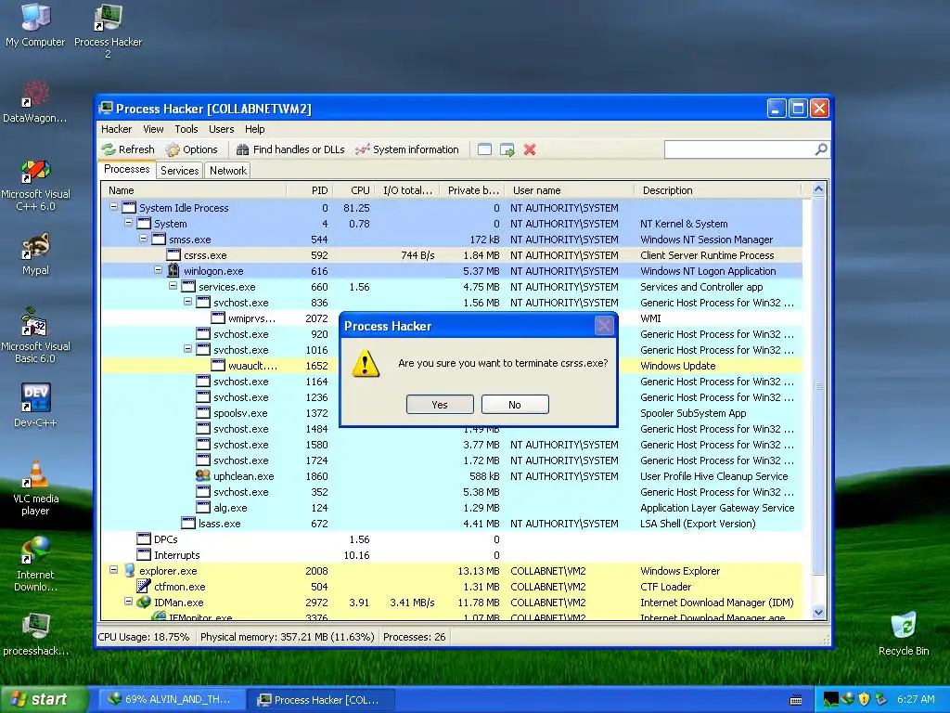The image size is (950, 713).
Task: Open the Windows start menu
Action: tap(44, 699)
